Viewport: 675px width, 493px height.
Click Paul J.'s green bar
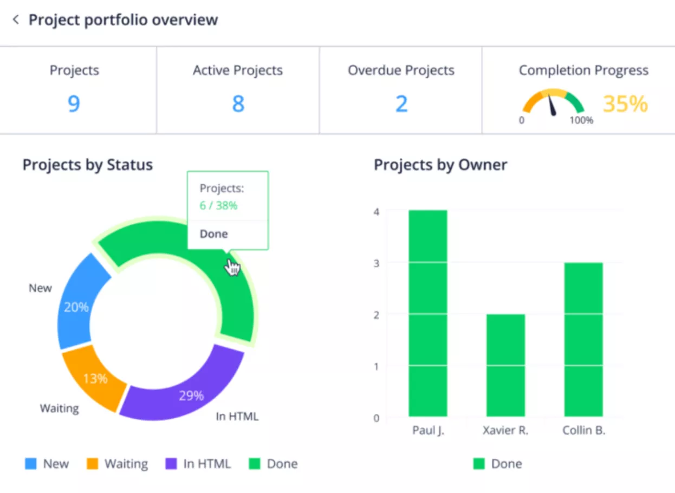428,313
